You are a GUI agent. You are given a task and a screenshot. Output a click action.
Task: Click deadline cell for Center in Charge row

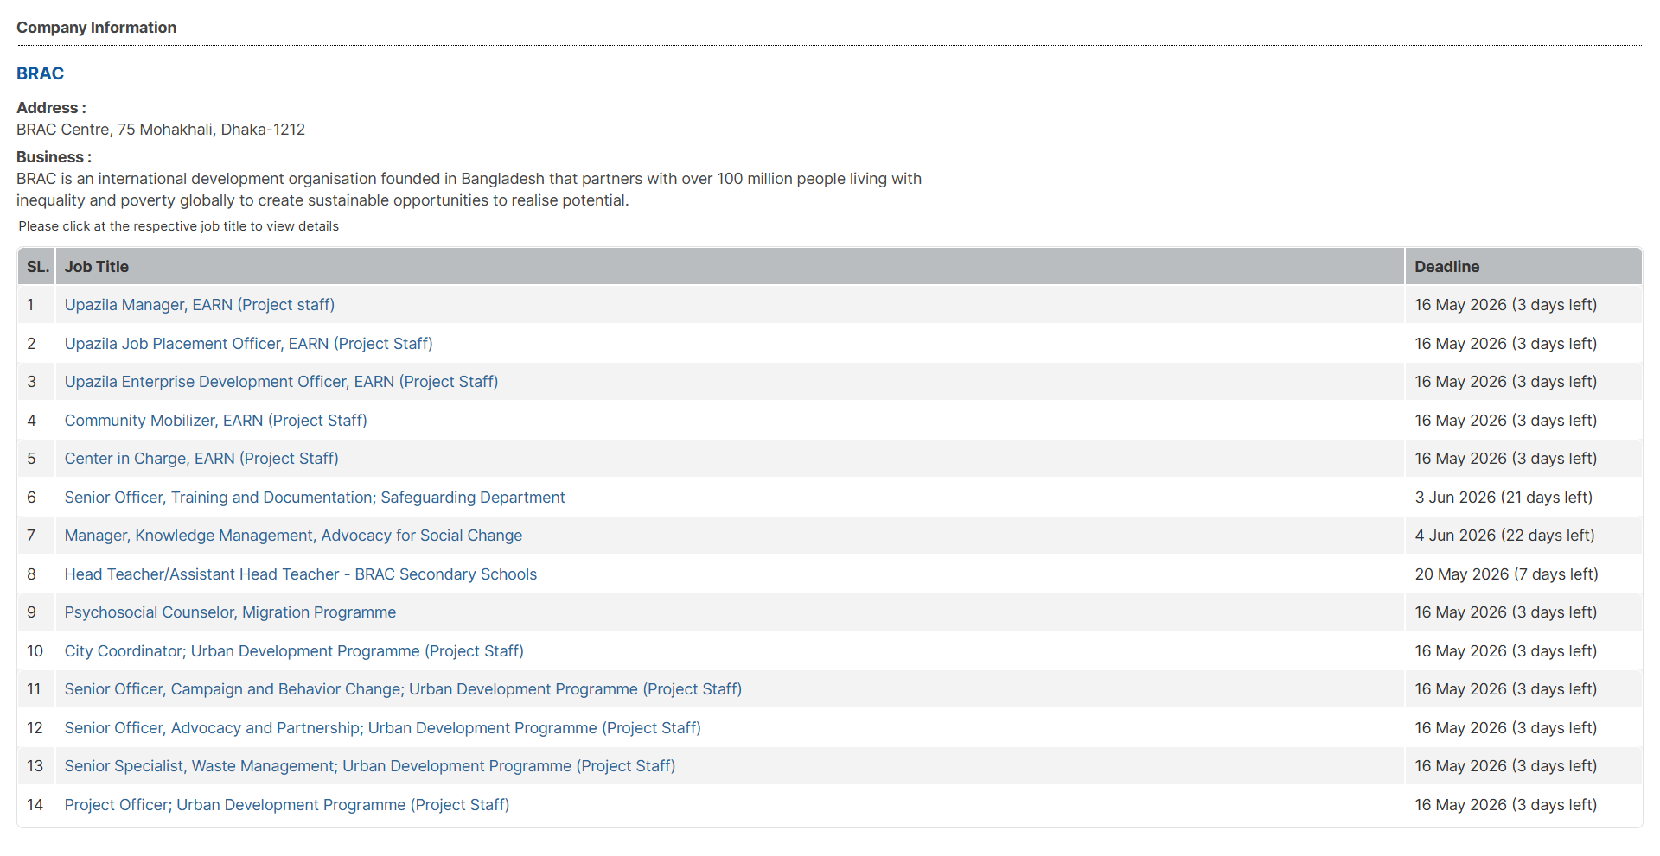pyautogui.click(x=1523, y=459)
